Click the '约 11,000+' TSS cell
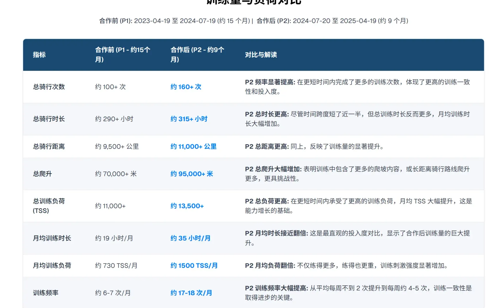The width and height of the screenshot is (500, 308). (x=110, y=206)
